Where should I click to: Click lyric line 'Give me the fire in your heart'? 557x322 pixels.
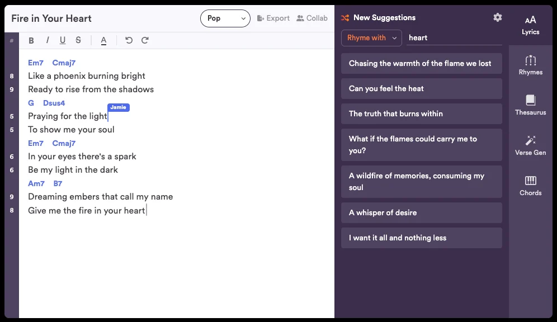tap(87, 211)
